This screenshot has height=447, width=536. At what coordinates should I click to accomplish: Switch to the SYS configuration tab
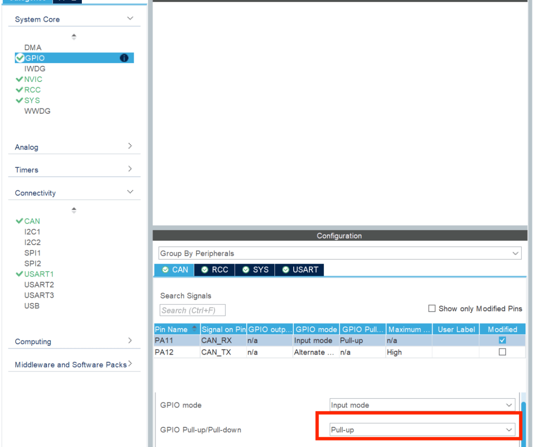(x=255, y=270)
